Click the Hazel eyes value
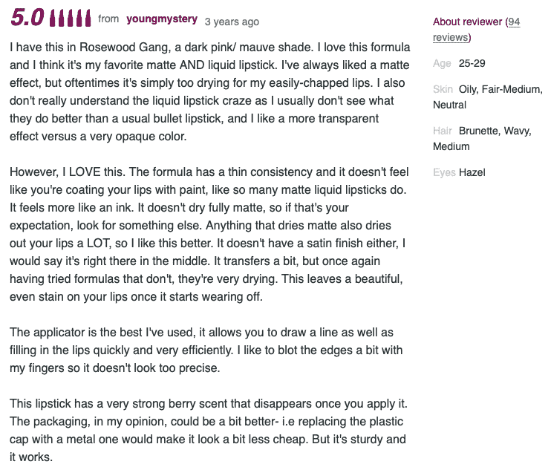The height and width of the screenshot is (470, 551). click(x=472, y=172)
